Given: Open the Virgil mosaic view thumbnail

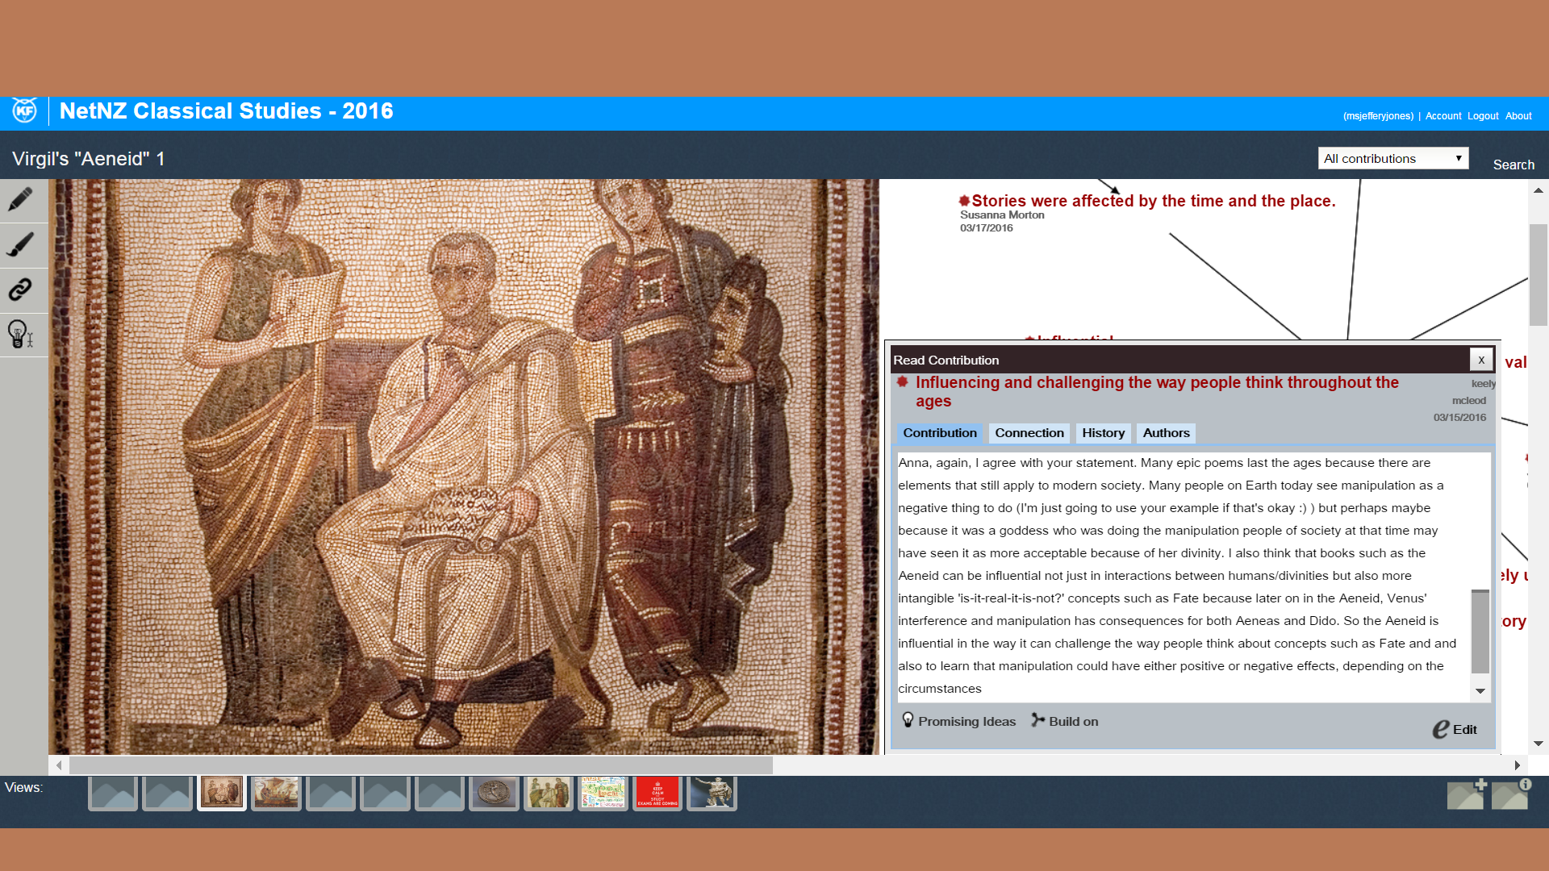Looking at the screenshot, I should (222, 793).
